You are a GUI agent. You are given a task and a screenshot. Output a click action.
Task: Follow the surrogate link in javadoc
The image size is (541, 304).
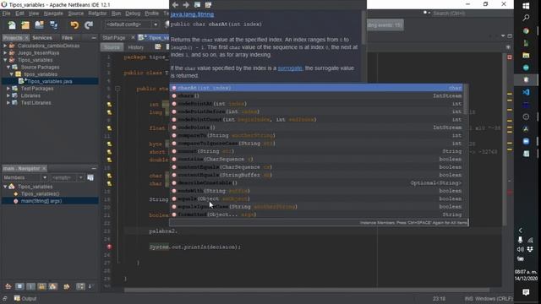tap(290, 68)
